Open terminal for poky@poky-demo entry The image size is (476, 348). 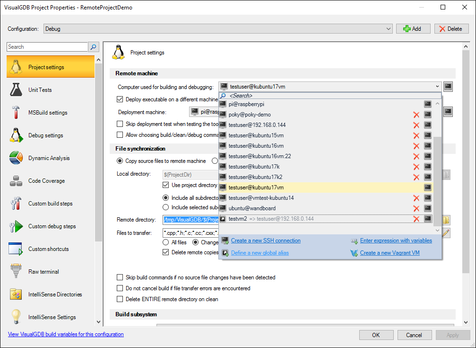pos(427,115)
